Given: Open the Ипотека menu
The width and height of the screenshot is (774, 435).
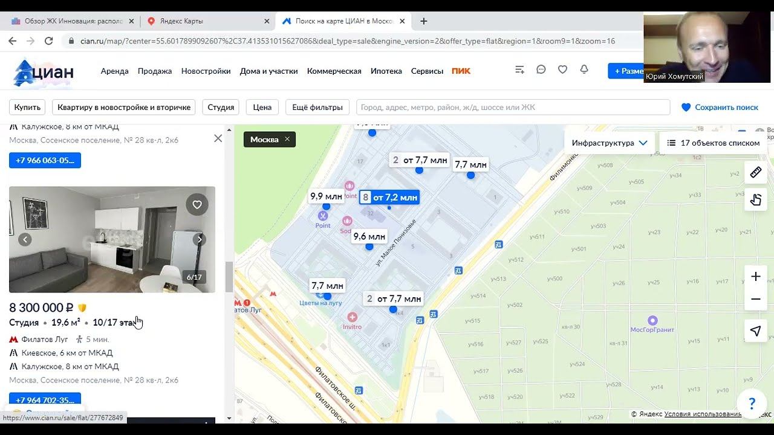Looking at the screenshot, I should click(x=386, y=71).
